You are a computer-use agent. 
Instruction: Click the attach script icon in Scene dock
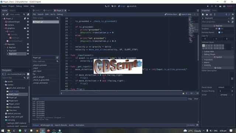click(x=28, y=14)
